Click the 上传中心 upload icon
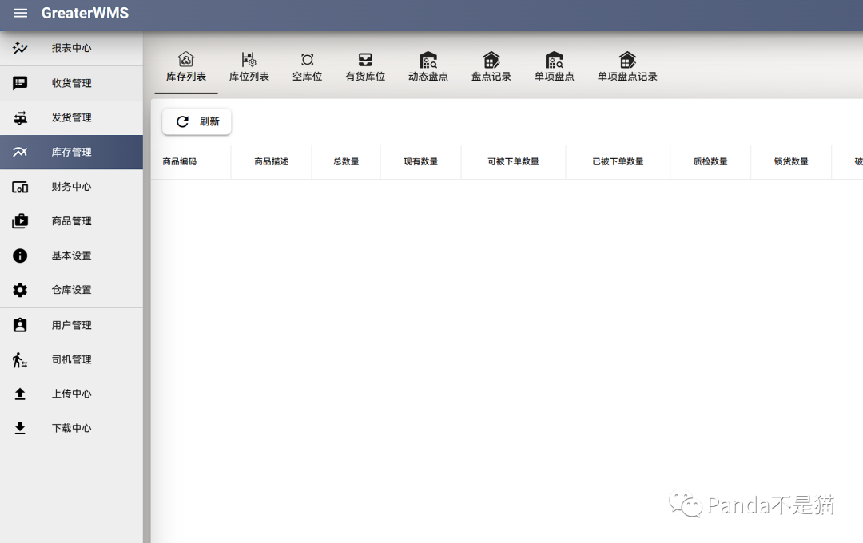The height and width of the screenshot is (543, 863). [20, 394]
